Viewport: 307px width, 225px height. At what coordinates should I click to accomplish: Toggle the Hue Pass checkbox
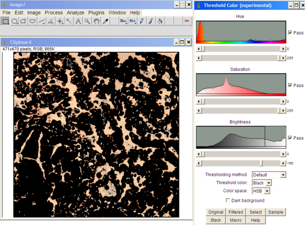tap(290, 33)
